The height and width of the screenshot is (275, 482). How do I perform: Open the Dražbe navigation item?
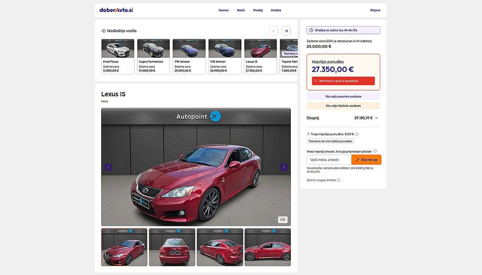[x=276, y=10]
